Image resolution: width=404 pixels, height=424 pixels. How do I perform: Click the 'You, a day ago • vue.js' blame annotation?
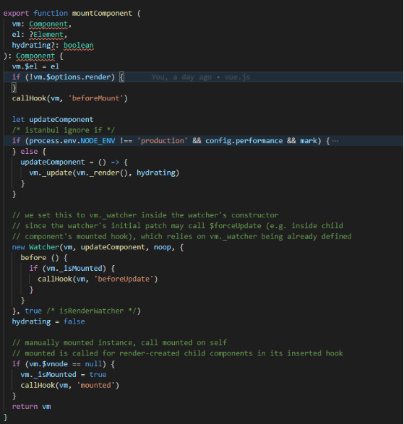click(x=200, y=77)
